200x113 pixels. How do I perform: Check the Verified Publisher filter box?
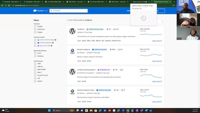[x=35, y=43]
